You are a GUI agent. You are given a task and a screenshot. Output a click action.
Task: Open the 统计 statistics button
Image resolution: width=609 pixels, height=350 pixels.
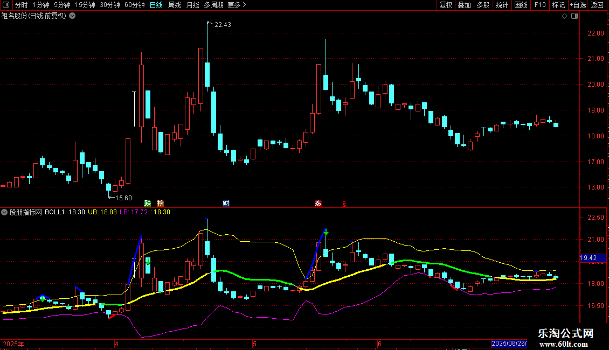(x=502, y=5)
